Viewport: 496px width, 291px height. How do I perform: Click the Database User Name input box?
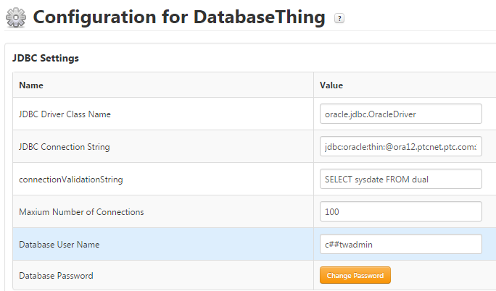[400, 244]
